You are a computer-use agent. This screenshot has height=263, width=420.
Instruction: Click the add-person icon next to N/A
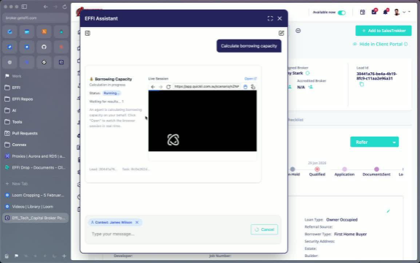click(x=311, y=87)
